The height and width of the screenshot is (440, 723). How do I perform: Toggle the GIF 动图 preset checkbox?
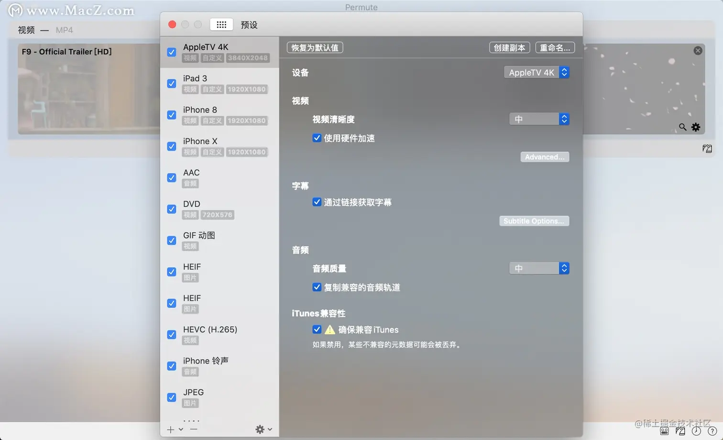pyautogui.click(x=172, y=241)
